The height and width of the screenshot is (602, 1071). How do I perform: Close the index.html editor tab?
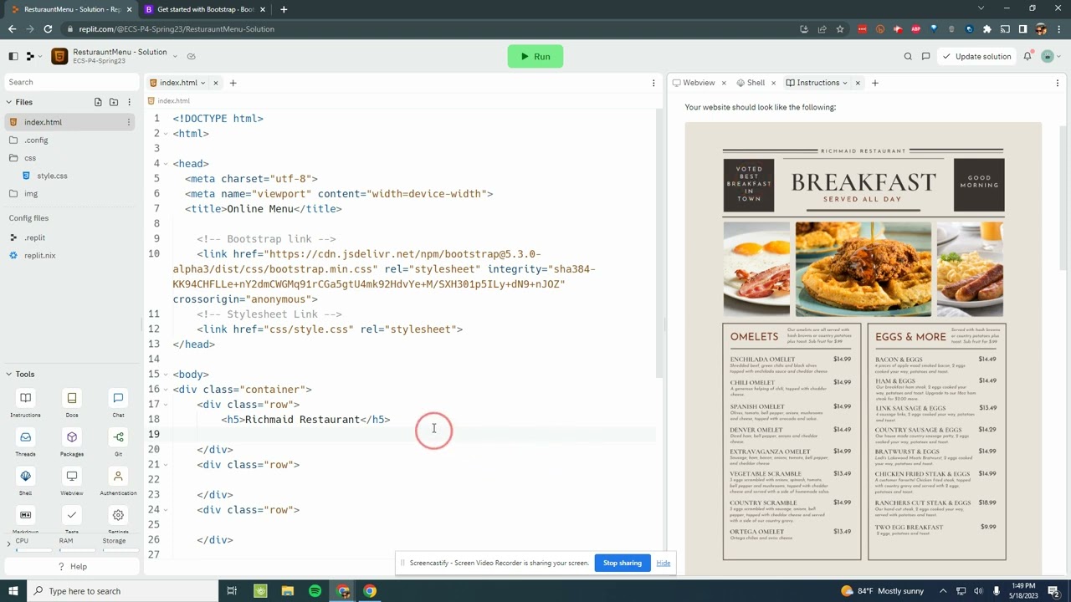pyautogui.click(x=216, y=83)
